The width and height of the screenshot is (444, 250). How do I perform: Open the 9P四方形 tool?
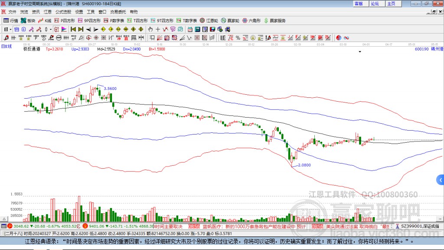point(89,21)
